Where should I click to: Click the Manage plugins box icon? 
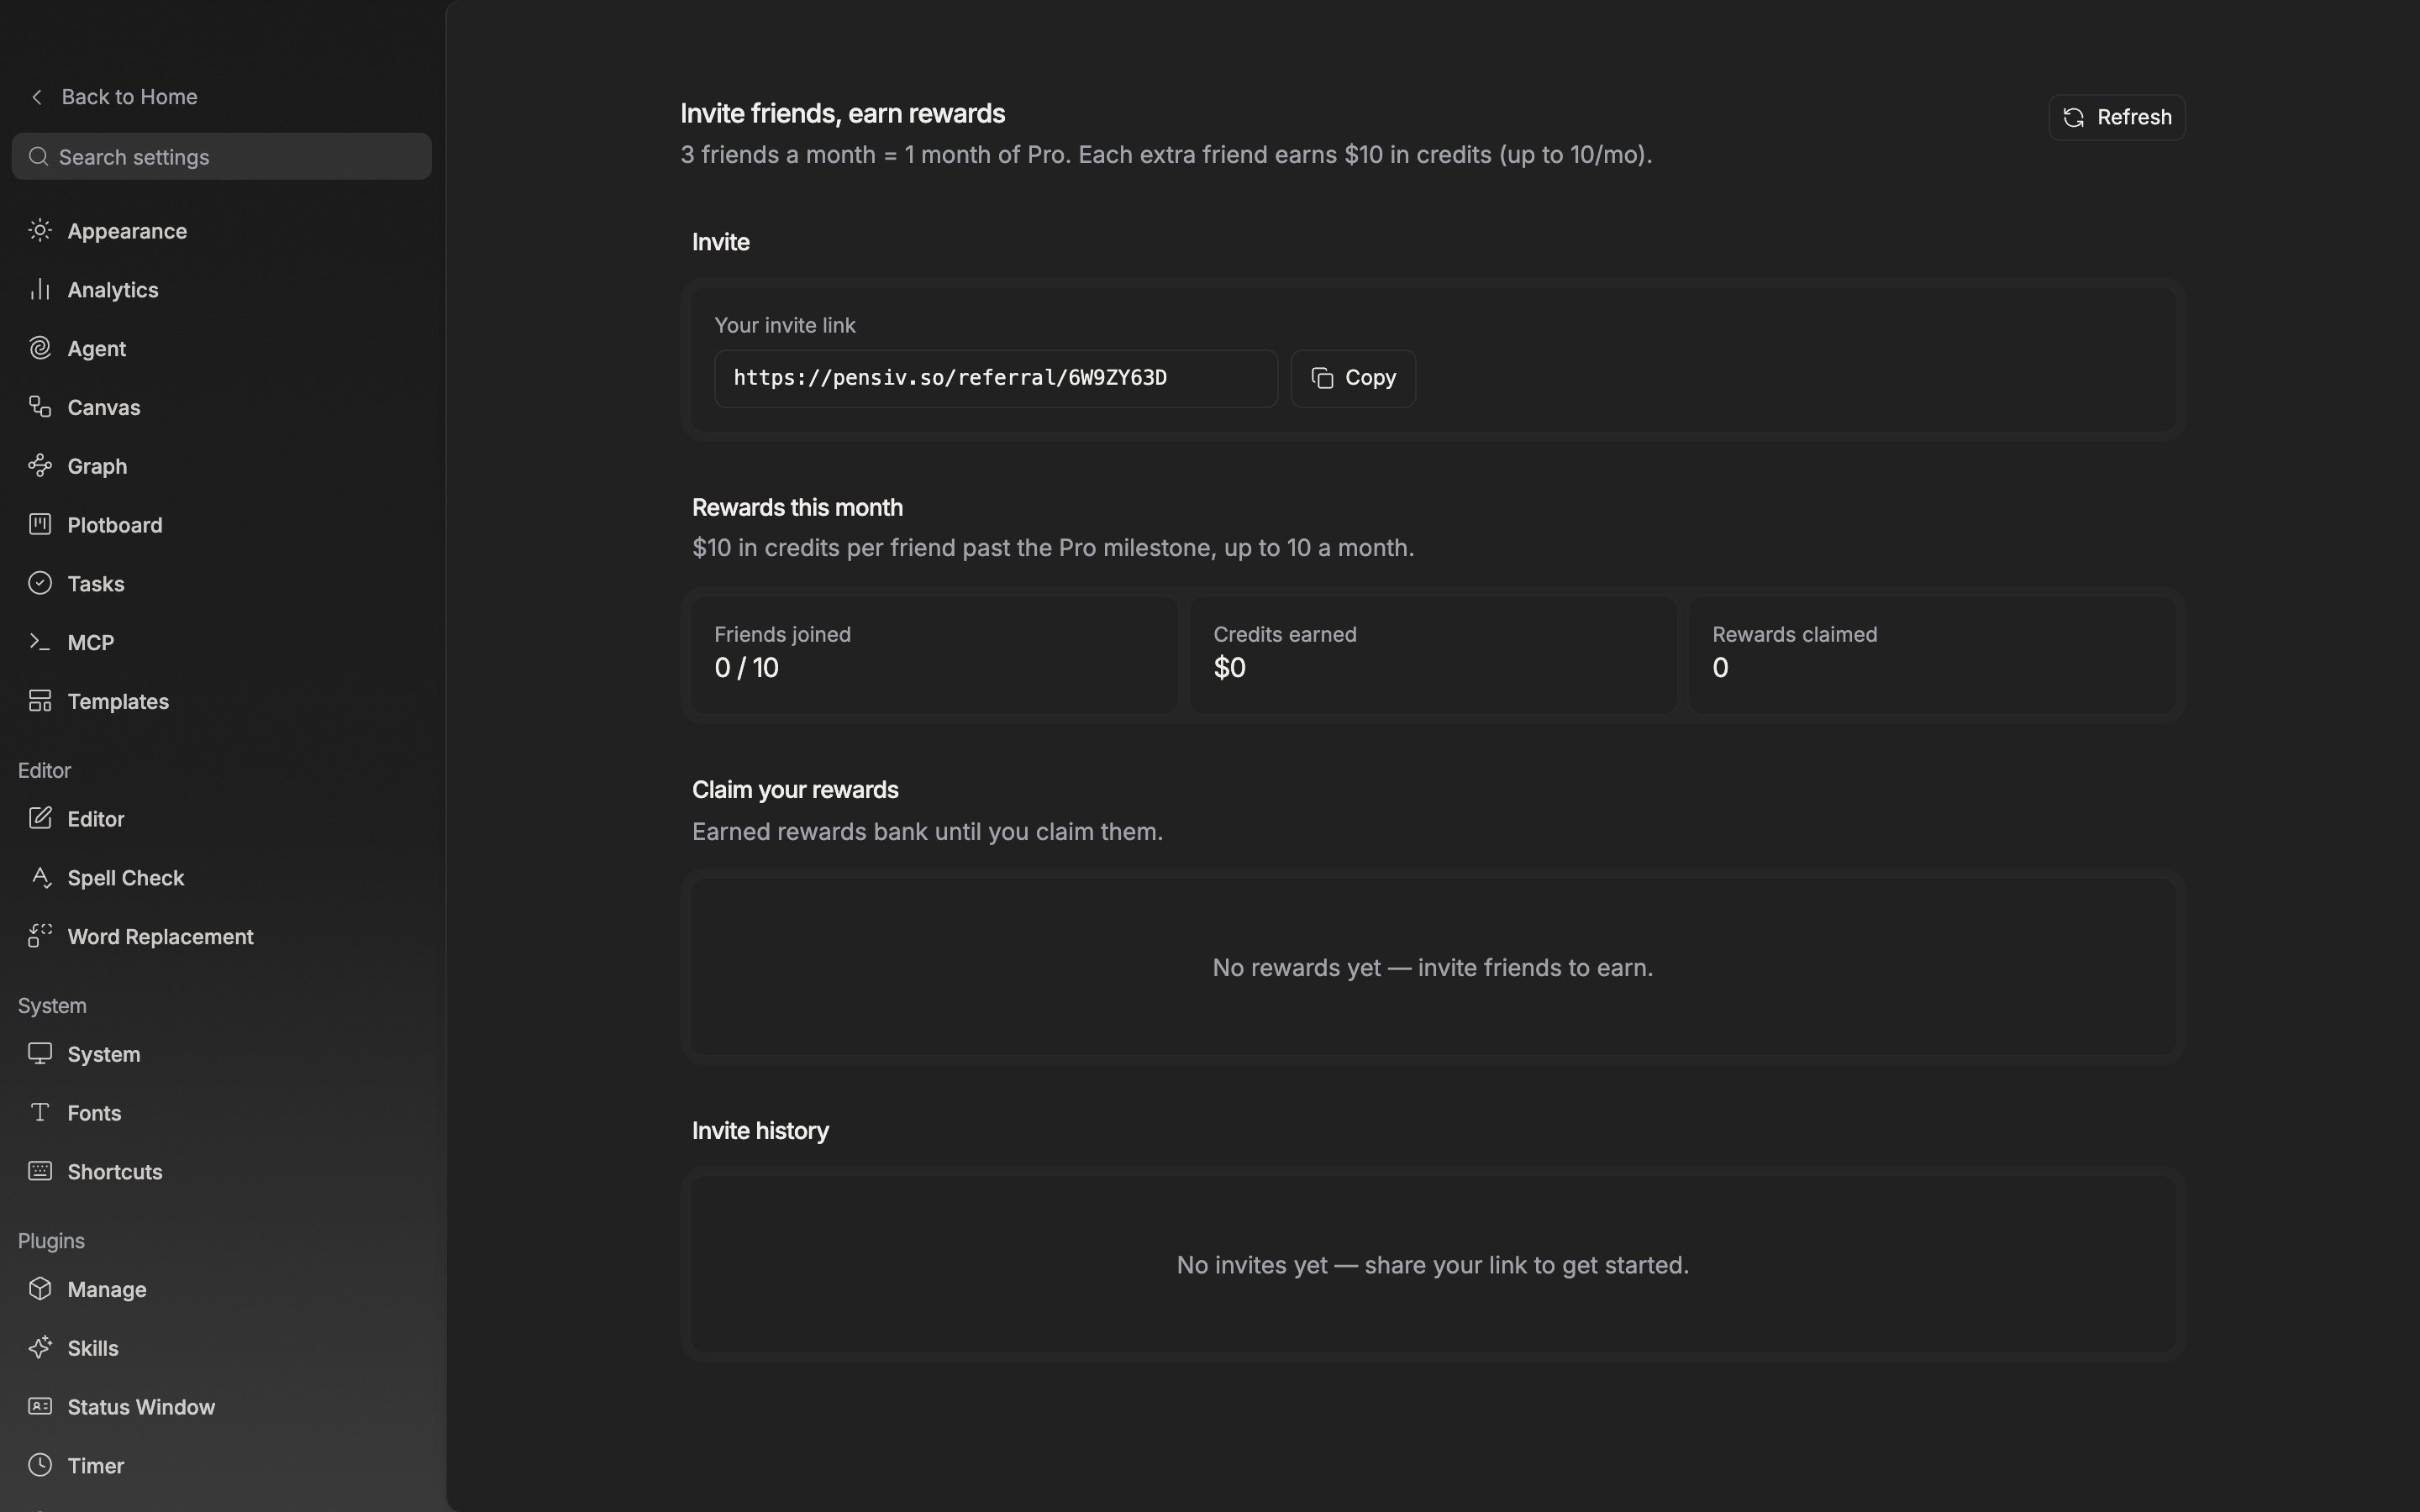[x=40, y=1289]
